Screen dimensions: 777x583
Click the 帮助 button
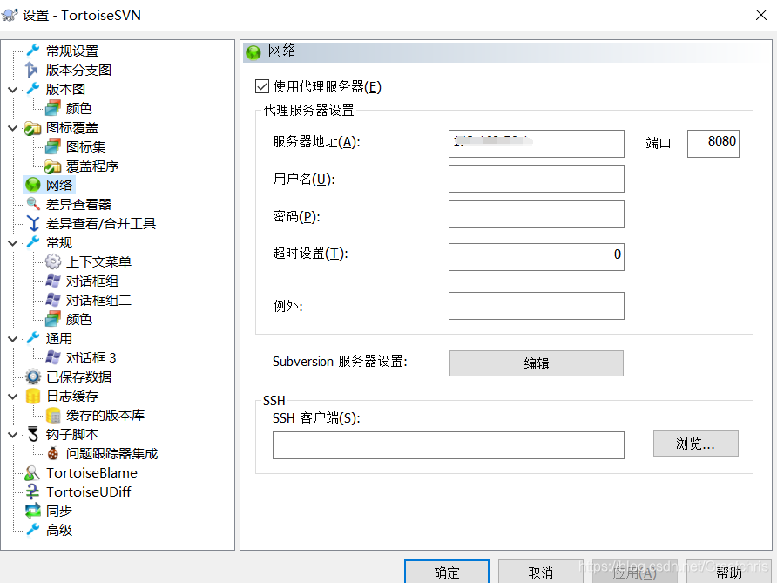point(728,572)
